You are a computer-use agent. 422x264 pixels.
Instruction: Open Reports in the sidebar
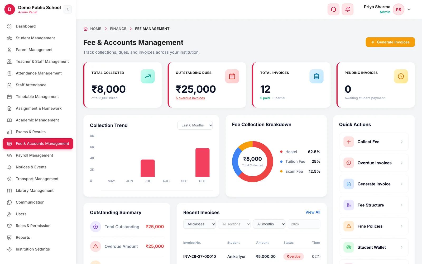coord(38,238)
